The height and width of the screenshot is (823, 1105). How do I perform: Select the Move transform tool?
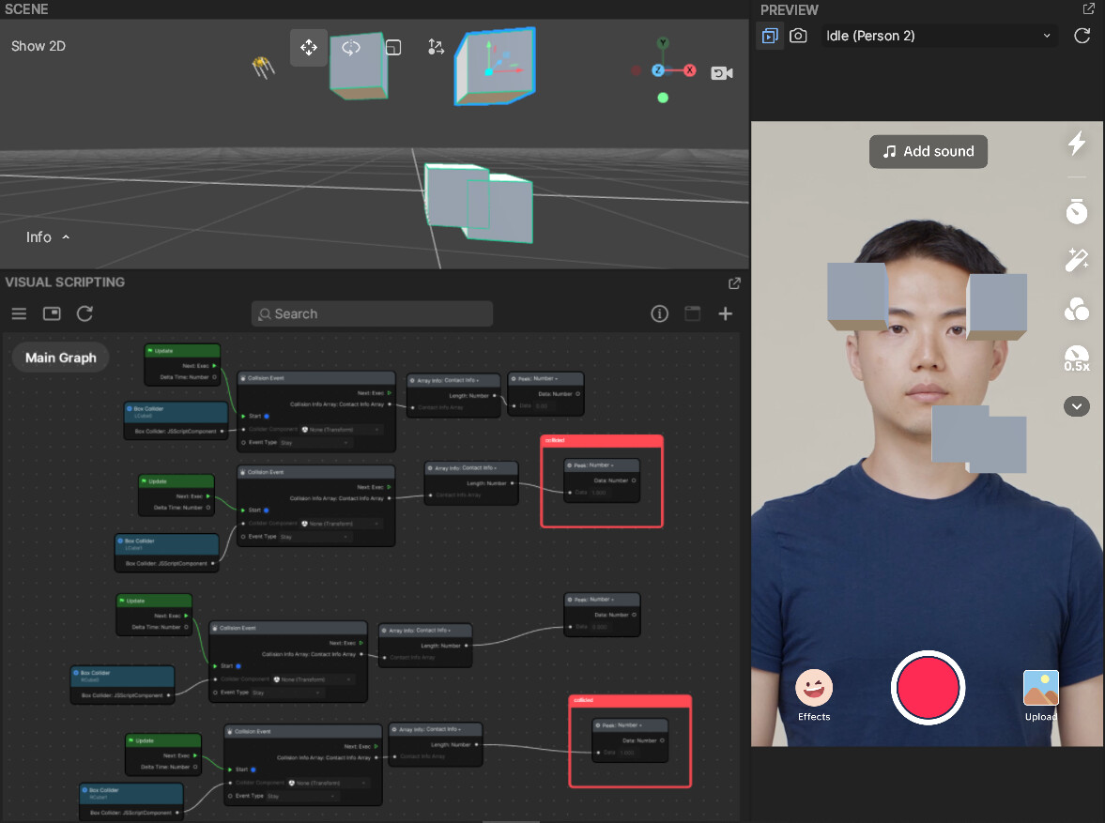pos(309,47)
